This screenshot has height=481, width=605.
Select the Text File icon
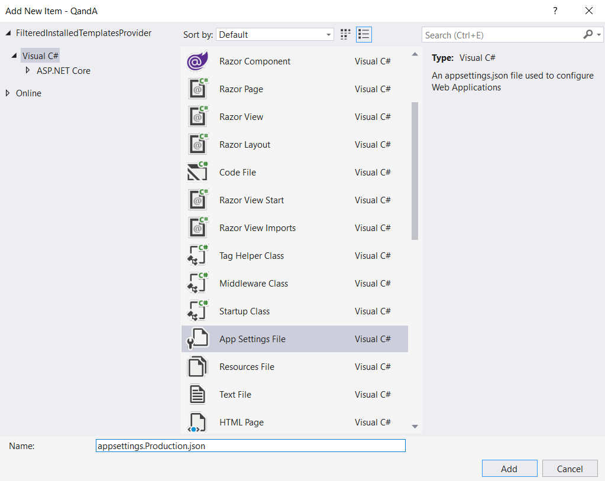[x=198, y=395]
